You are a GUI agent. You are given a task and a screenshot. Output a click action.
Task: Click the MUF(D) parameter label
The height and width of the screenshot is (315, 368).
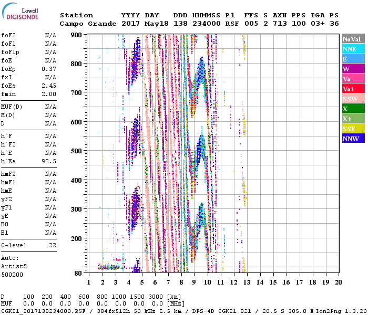(12, 107)
